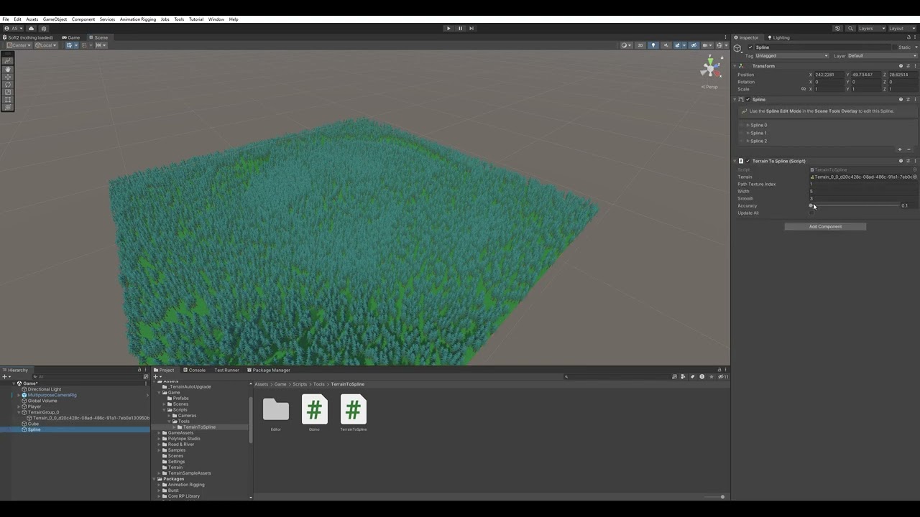The width and height of the screenshot is (920, 517).
Task: Adjust the Accuracy slider
Action: tap(855, 206)
